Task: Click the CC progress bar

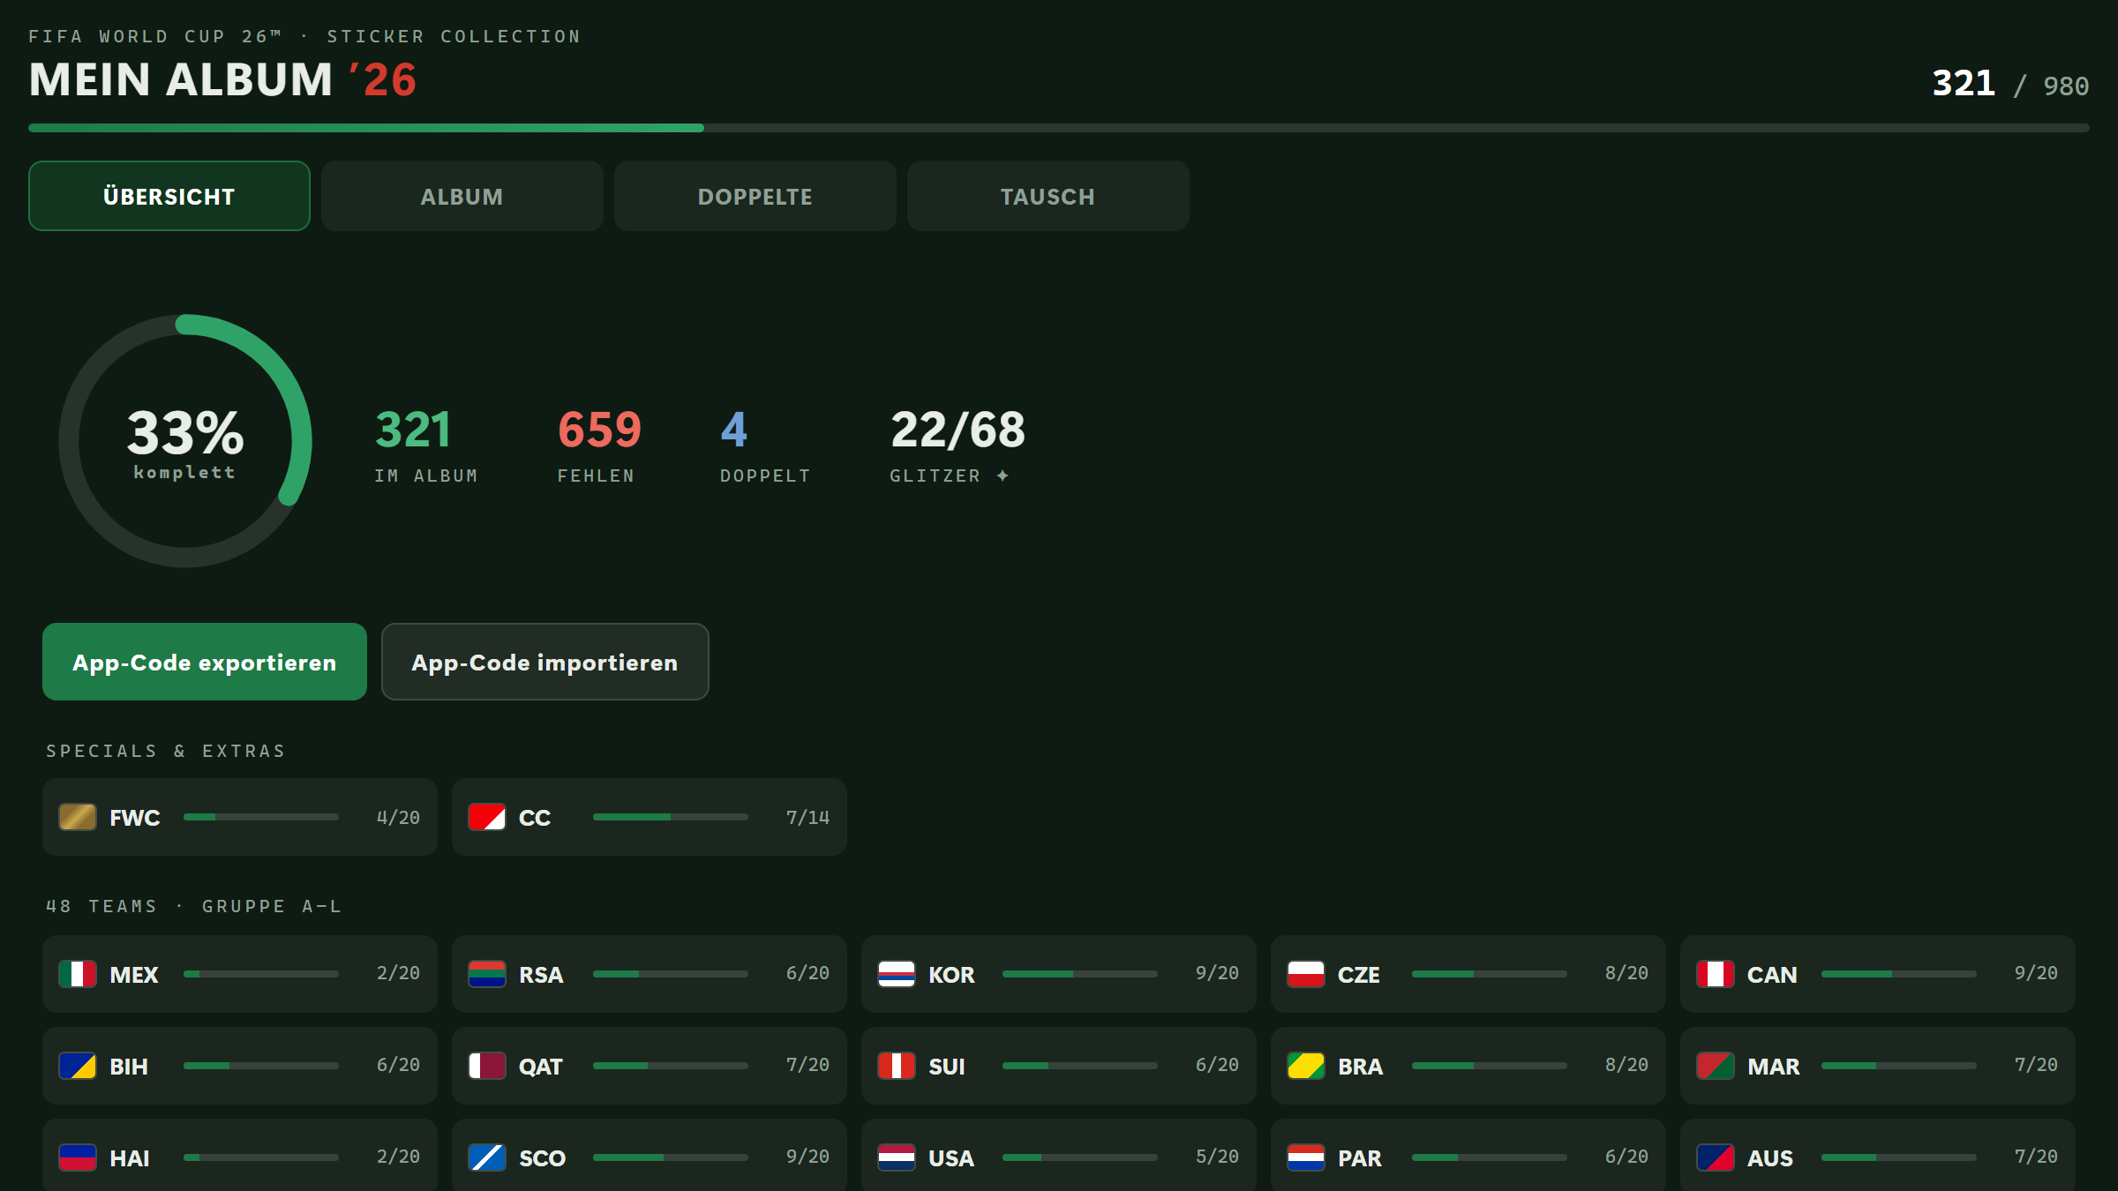Action: pyautogui.click(x=671, y=817)
